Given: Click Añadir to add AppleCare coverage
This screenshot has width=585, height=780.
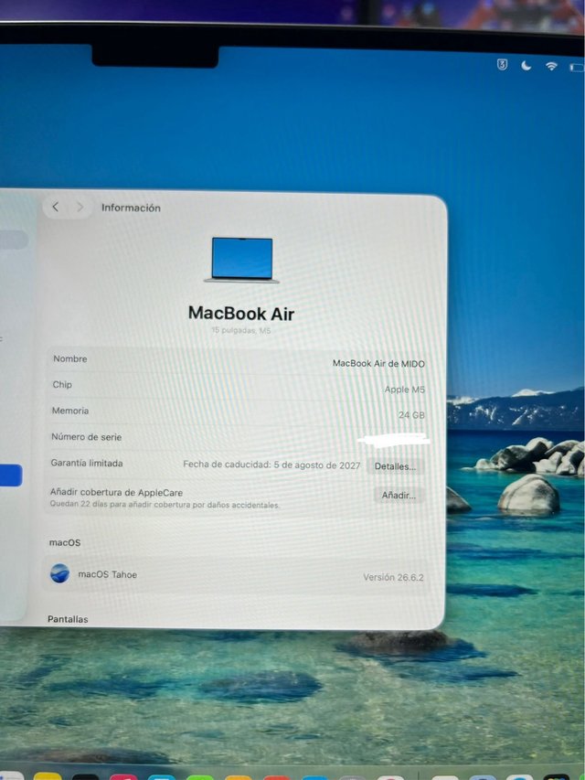Looking at the screenshot, I should (x=399, y=495).
